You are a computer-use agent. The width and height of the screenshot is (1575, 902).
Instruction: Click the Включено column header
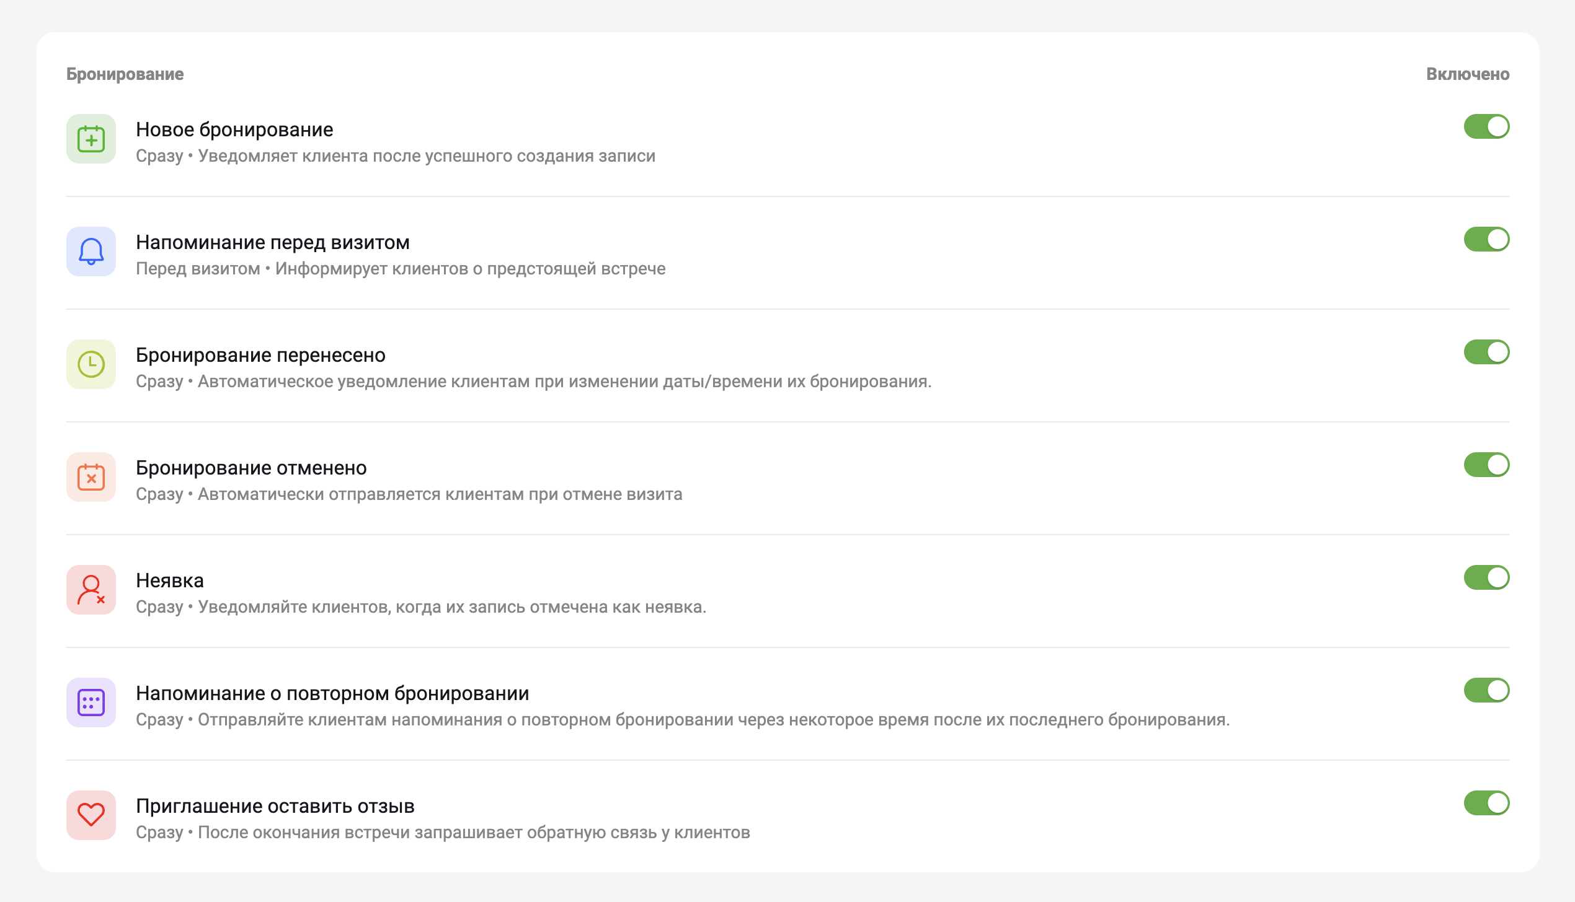pos(1468,74)
